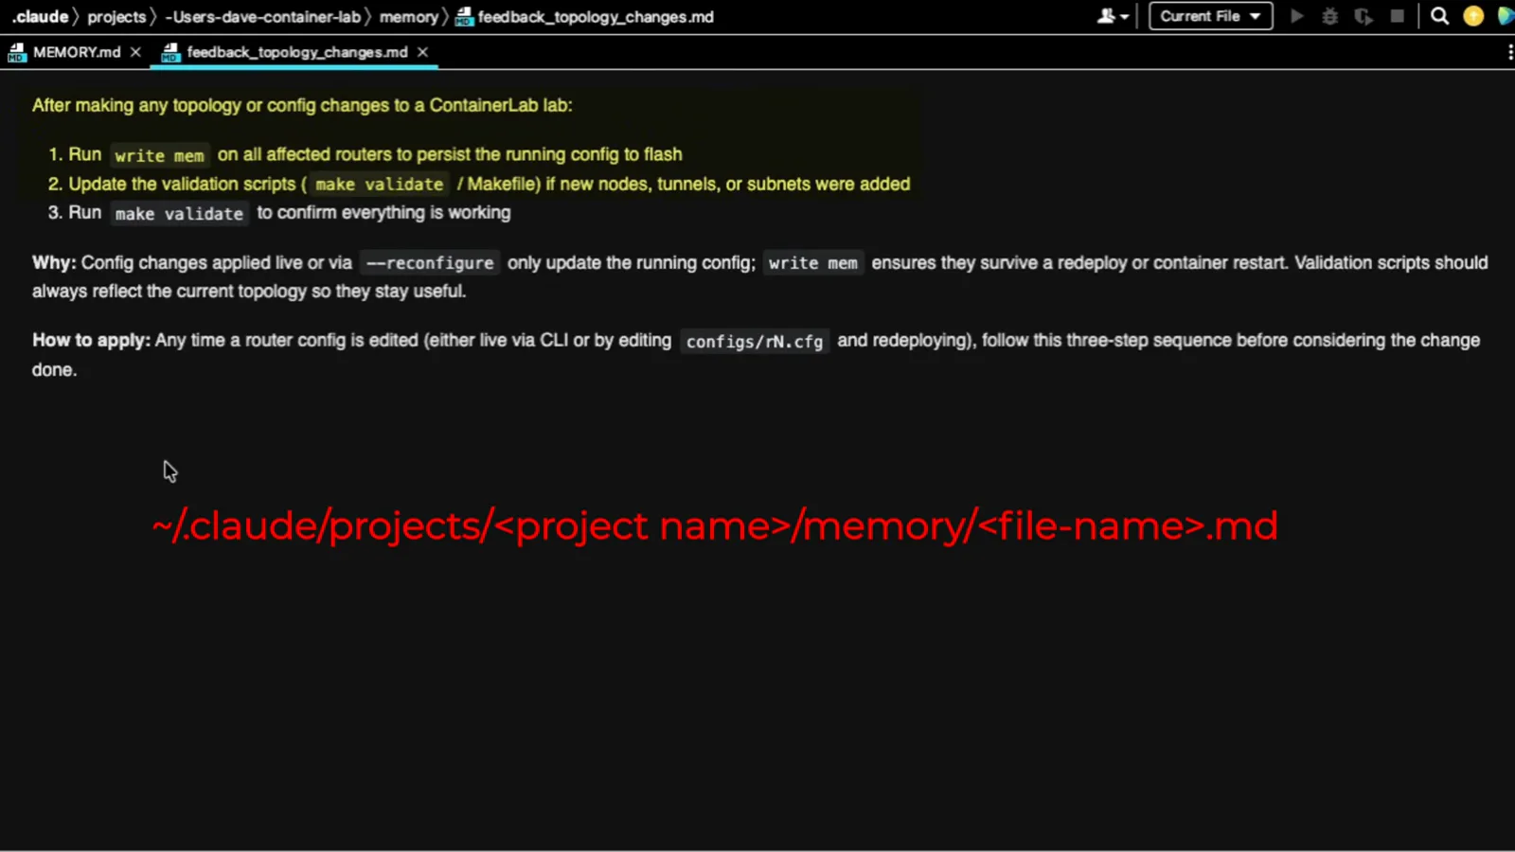Close the MEMORY.md tab
Viewport: 1515px width, 852px height.
pyautogui.click(x=135, y=52)
